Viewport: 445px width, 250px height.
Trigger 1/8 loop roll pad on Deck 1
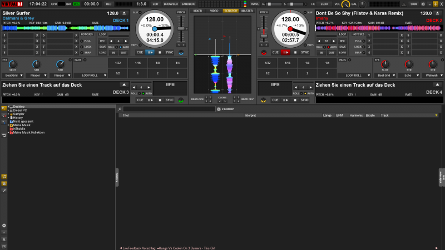tap(157, 63)
